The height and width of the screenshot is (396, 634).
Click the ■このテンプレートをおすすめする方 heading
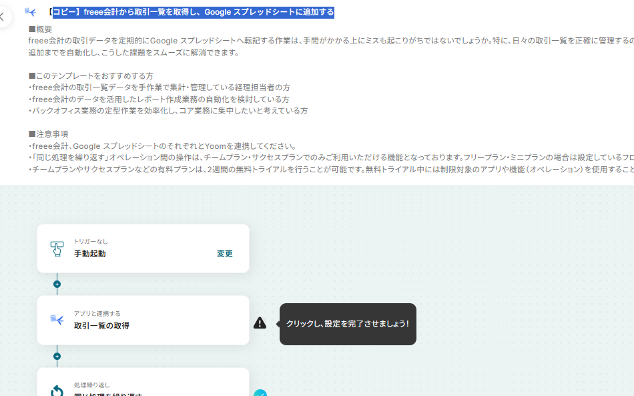(91, 76)
